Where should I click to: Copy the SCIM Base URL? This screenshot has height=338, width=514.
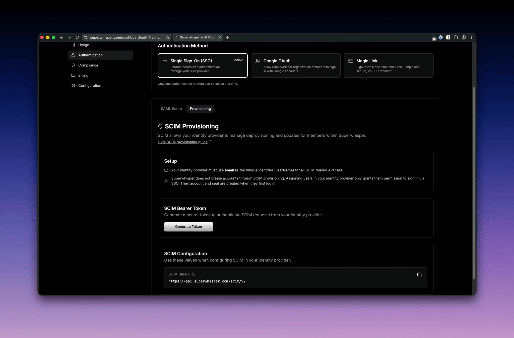point(419,275)
